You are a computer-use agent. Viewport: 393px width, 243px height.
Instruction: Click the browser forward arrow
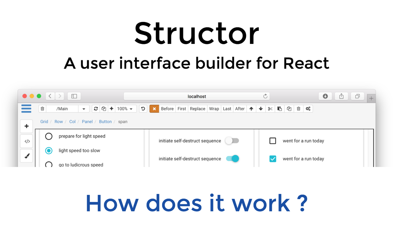coord(60,96)
